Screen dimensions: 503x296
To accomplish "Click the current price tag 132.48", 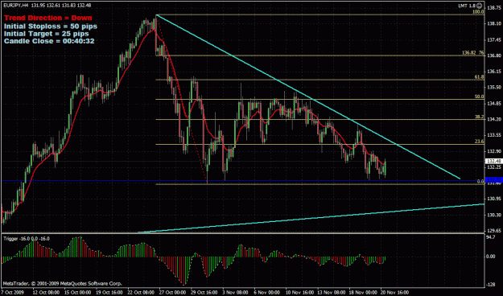I will click(x=493, y=162).
